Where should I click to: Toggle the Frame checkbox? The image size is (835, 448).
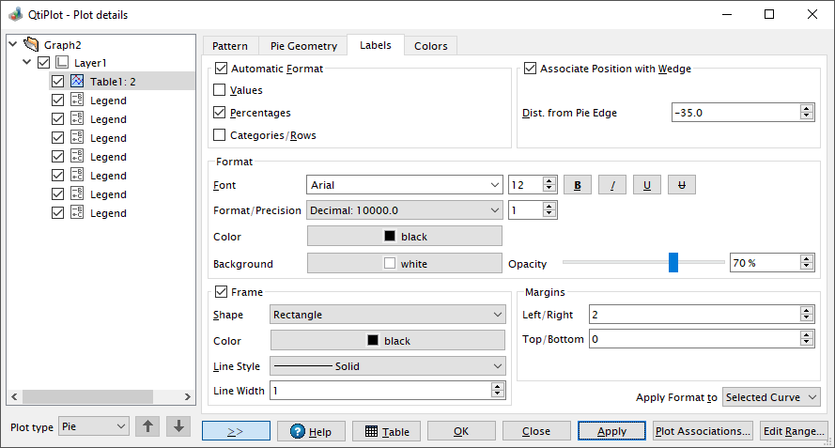pos(221,292)
